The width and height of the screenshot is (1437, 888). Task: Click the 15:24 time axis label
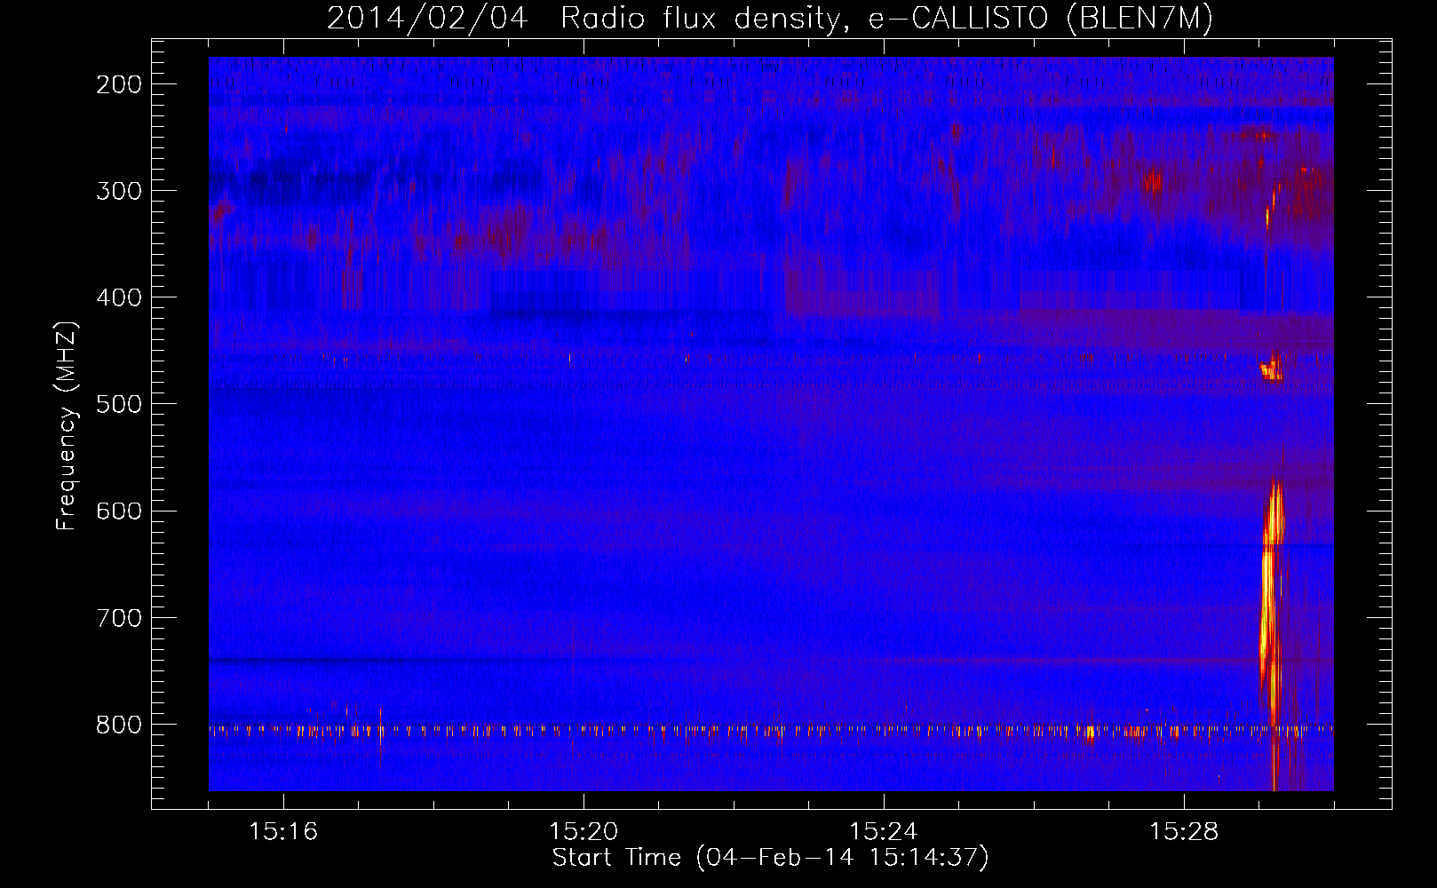[884, 832]
